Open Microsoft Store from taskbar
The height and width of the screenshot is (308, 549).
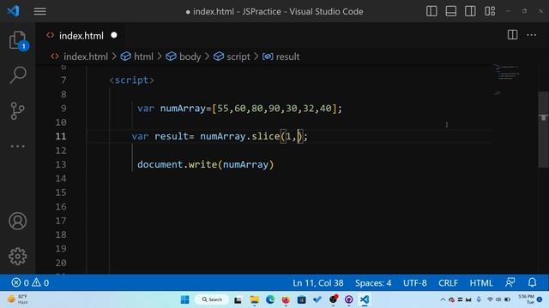click(x=301, y=299)
